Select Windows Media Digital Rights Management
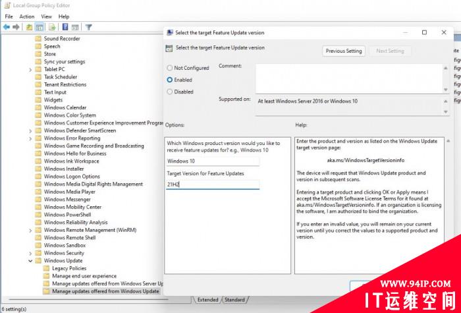Viewport: 461px width, 313px height. pos(94,184)
